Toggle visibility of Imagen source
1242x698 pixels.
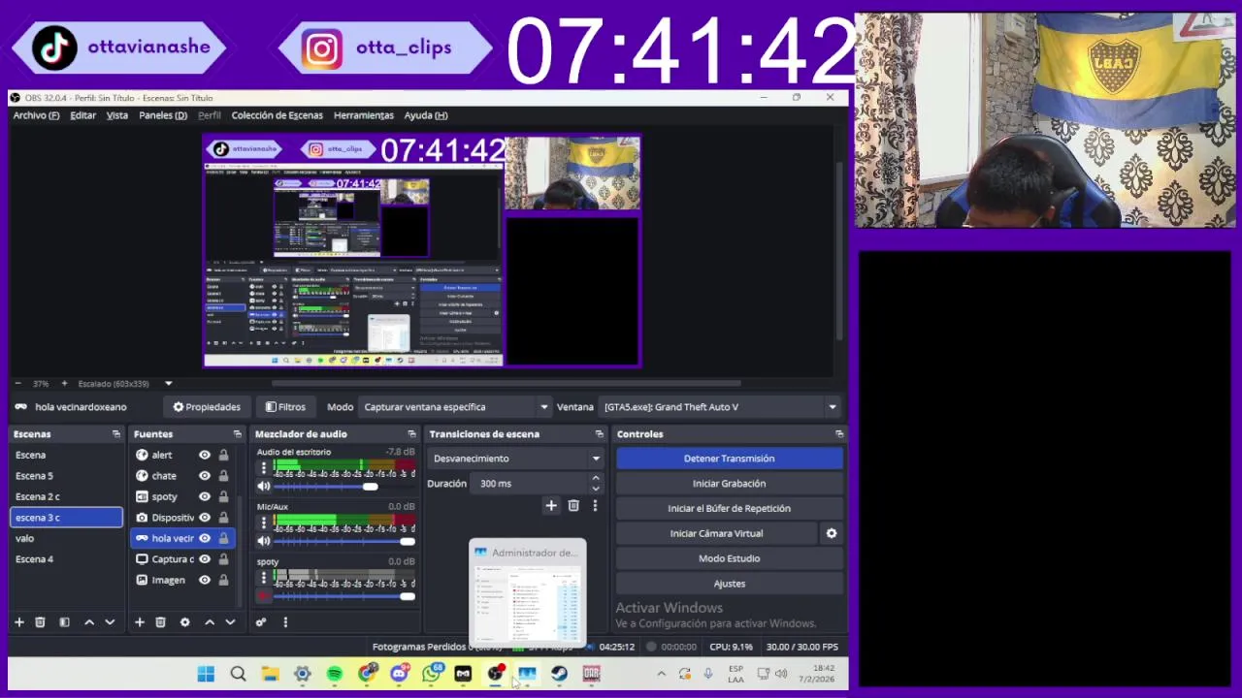[204, 580]
